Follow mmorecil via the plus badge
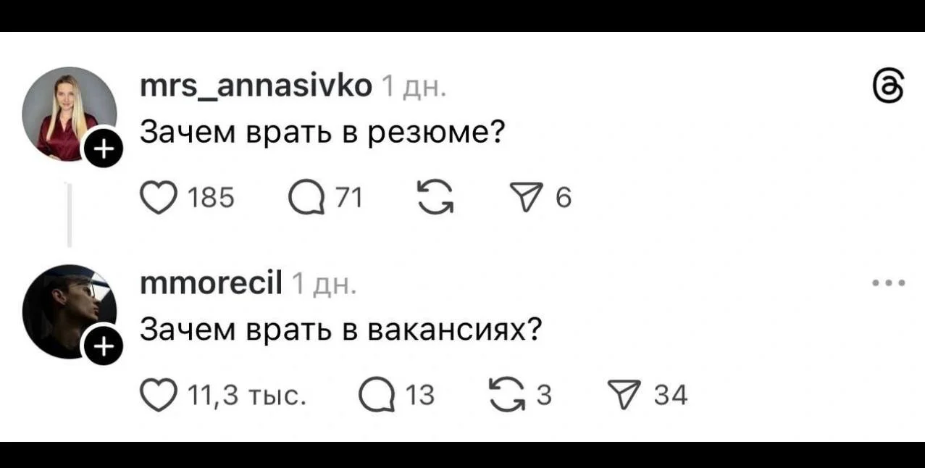This screenshot has height=468, width=925. pyautogui.click(x=103, y=346)
